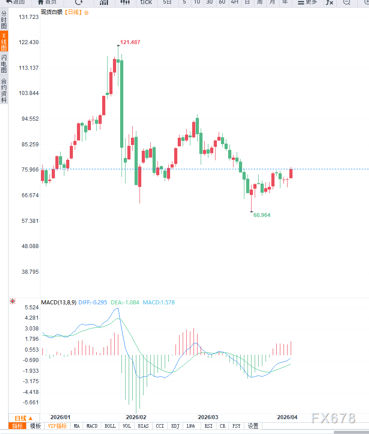Viewport: 369px width, 434px height.
Task: Click the zoom out magnifier icon
Action: pos(346,2)
